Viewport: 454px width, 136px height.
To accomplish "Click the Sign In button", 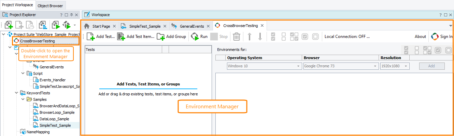I will [x=442, y=37].
